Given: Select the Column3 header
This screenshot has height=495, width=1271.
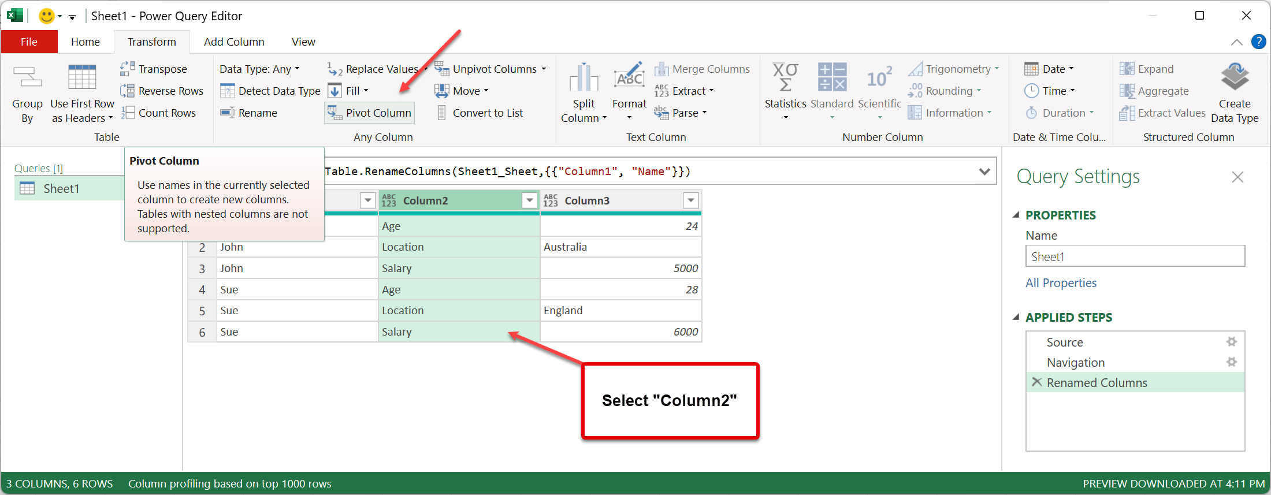Looking at the screenshot, I should pyautogui.click(x=620, y=200).
